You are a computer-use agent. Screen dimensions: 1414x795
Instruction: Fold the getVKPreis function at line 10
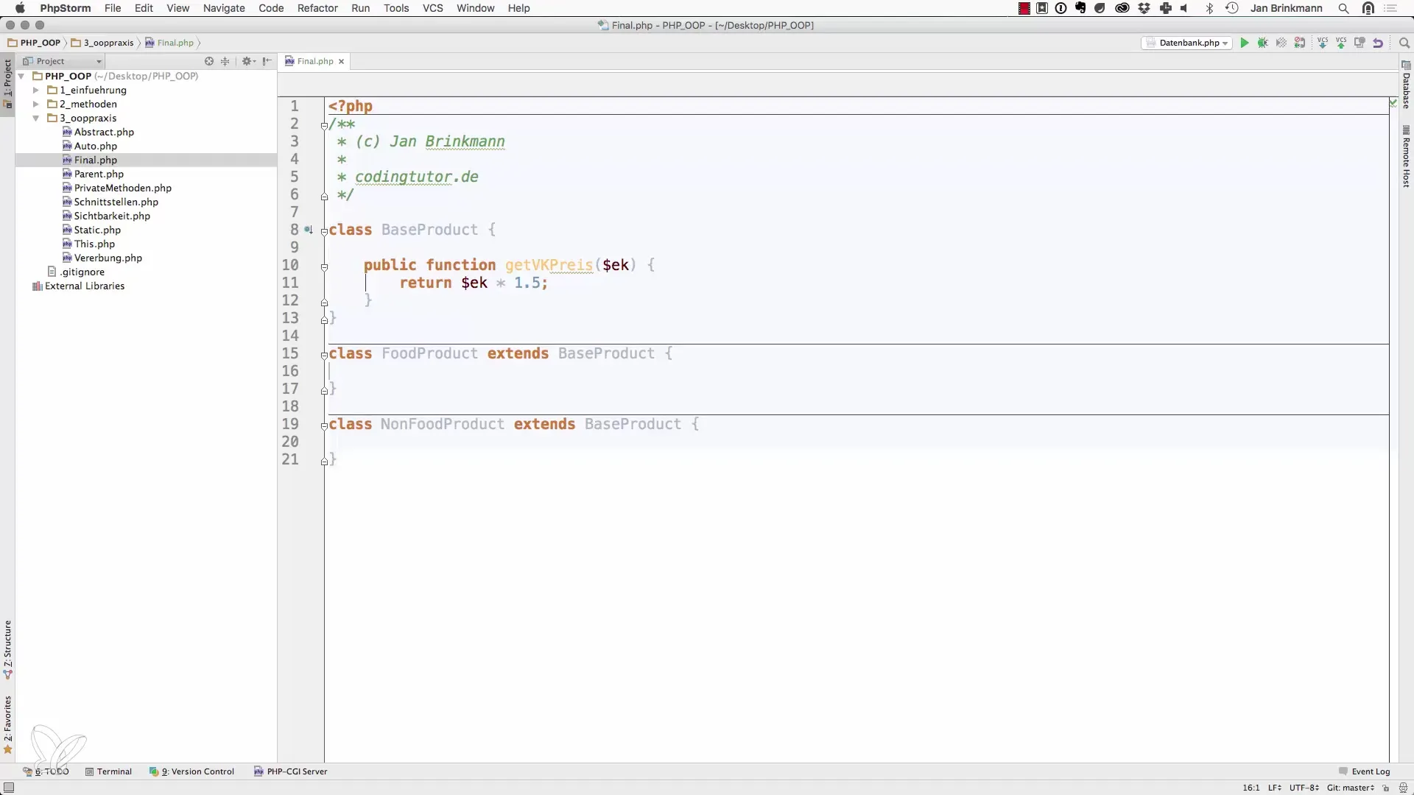point(324,266)
